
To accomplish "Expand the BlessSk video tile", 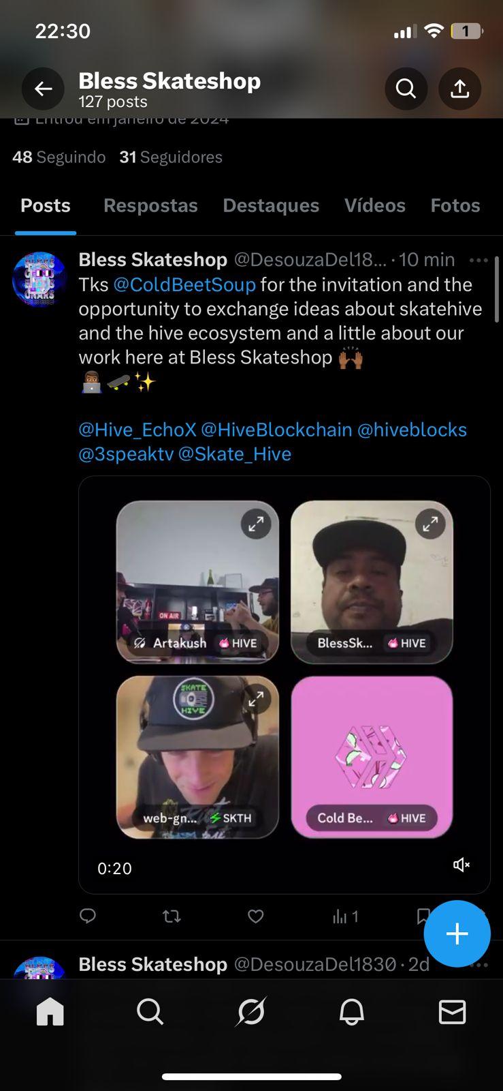I will point(430,524).
